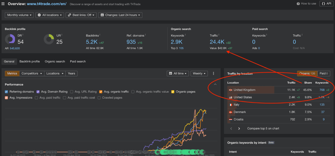Screen dimensions: 335x156
Task: Click the info icon next to Backlinks
Action: [x=100, y=35]
